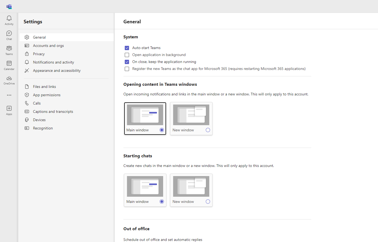Click the General gear icon
378x242 pixels.
point(27,37)
